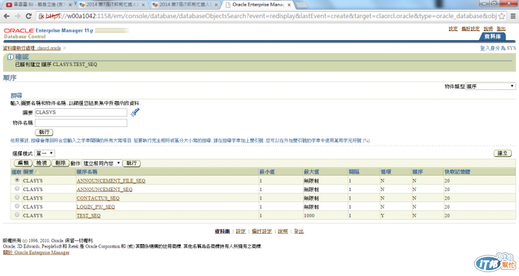Go back with the browser back arrow
This screenshot has height=276, width=519.
(6, 16)
